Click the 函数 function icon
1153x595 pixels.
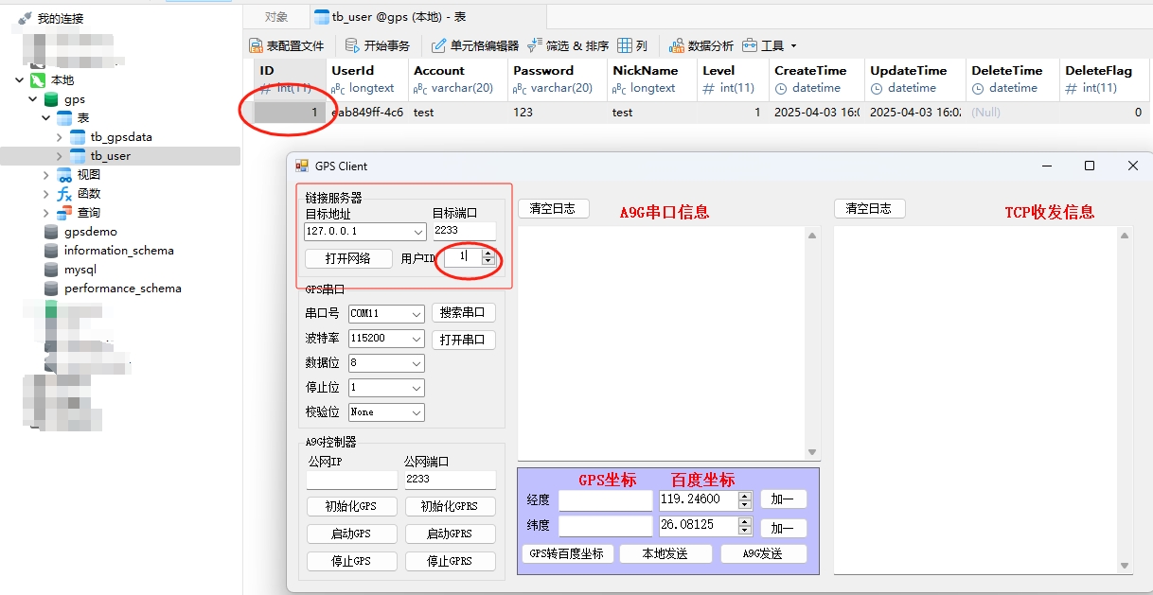(64, 194)
